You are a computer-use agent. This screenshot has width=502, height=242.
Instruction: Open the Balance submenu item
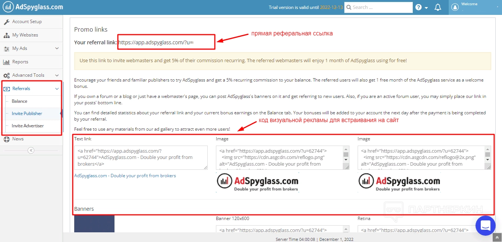point(19,101)
